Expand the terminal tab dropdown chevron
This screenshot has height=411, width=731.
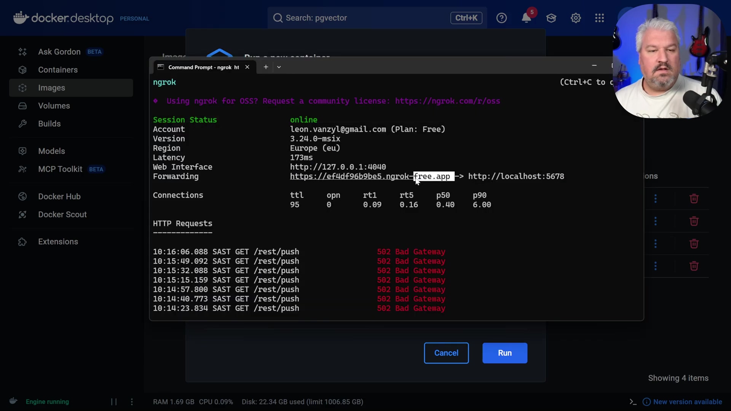click(x=279, y=67)
